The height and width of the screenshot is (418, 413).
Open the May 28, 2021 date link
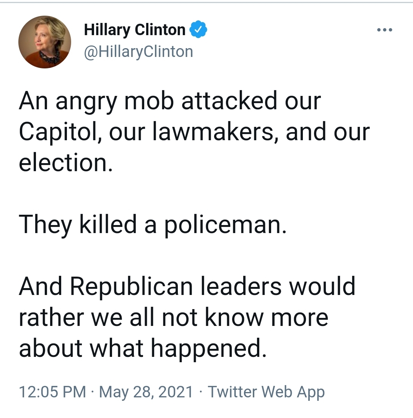tap(146, 392)
